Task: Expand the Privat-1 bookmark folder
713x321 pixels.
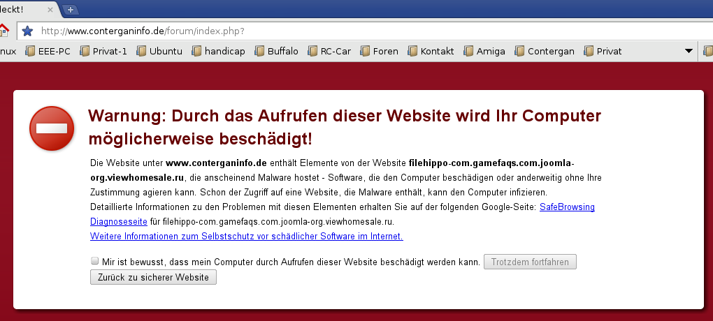Action: [103, 51]
